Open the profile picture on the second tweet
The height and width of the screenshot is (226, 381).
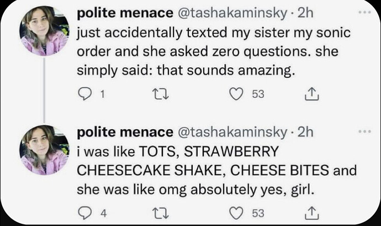(x=44, y=150)
